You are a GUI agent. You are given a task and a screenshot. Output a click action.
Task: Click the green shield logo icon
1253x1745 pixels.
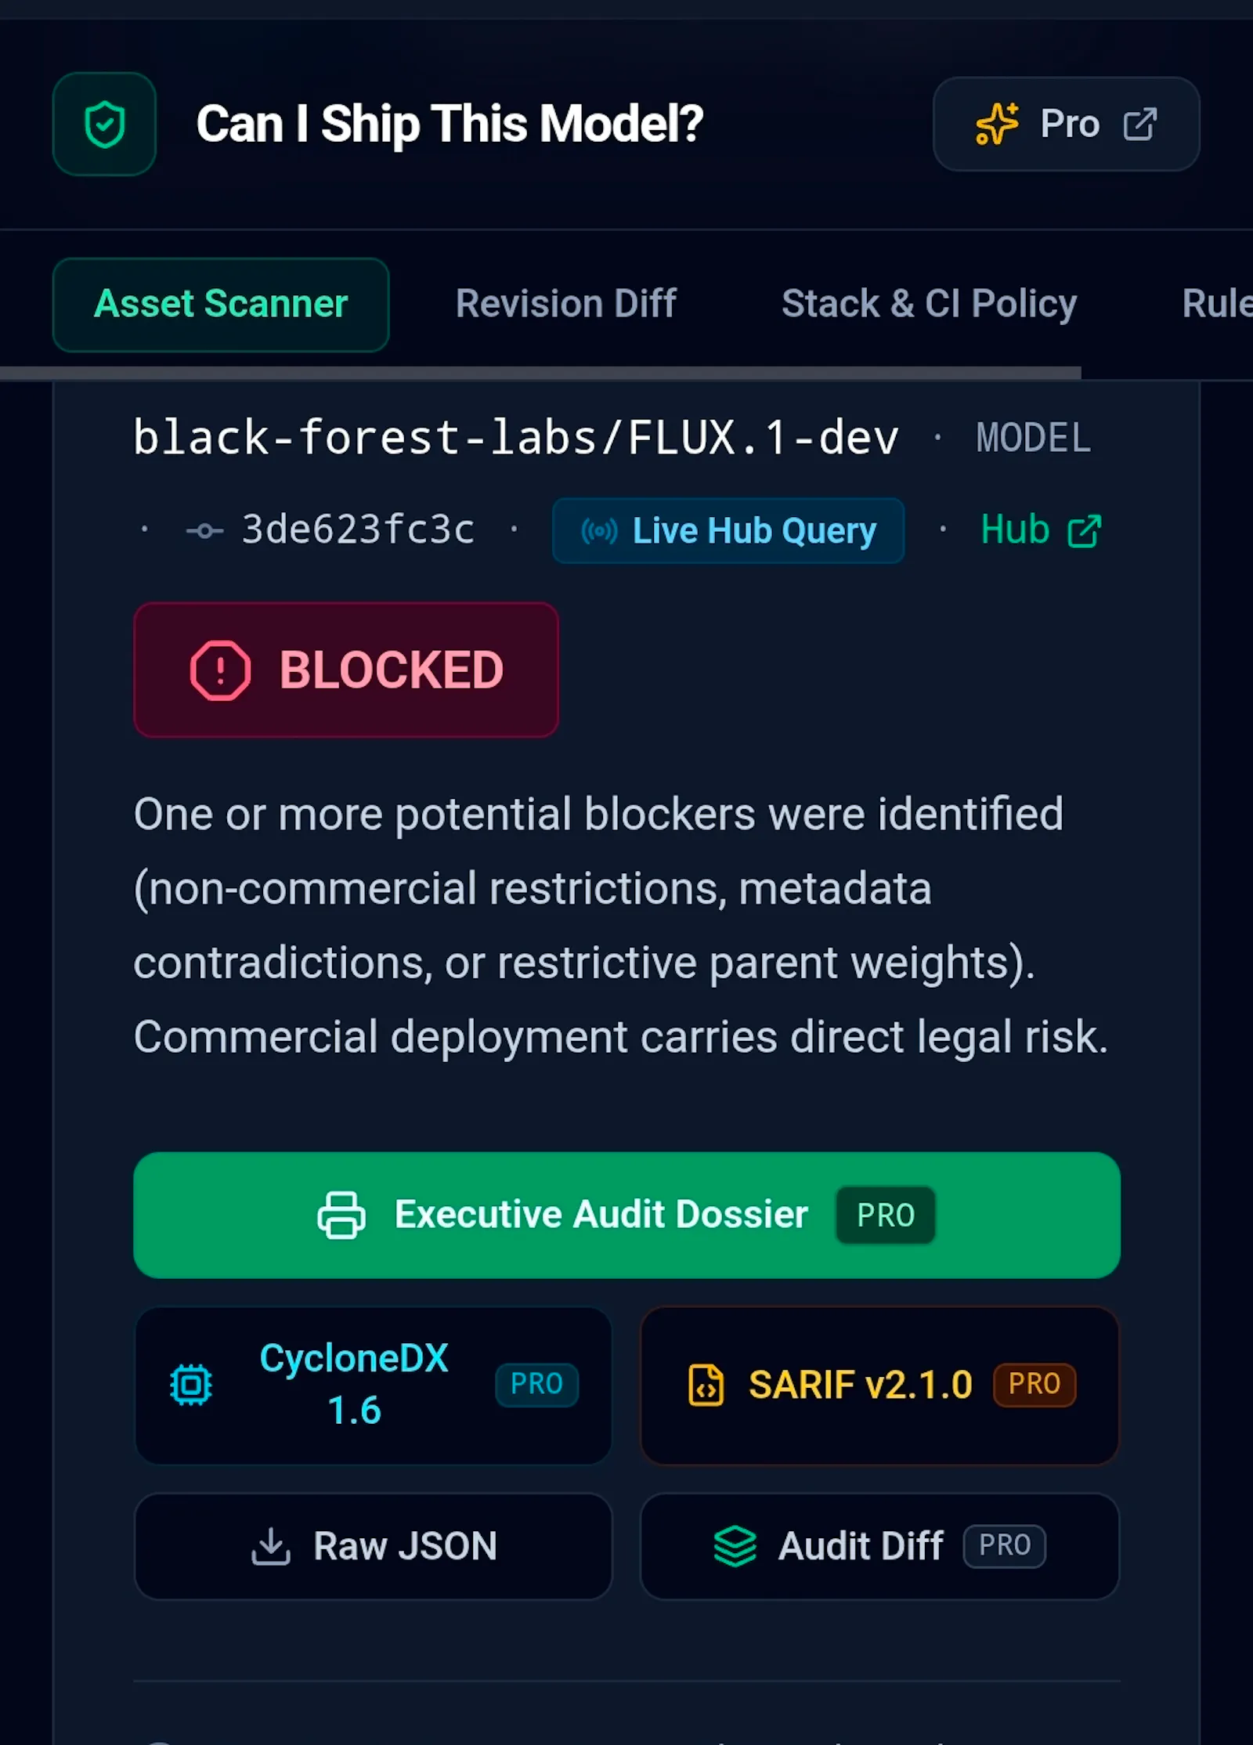point(104,124)
